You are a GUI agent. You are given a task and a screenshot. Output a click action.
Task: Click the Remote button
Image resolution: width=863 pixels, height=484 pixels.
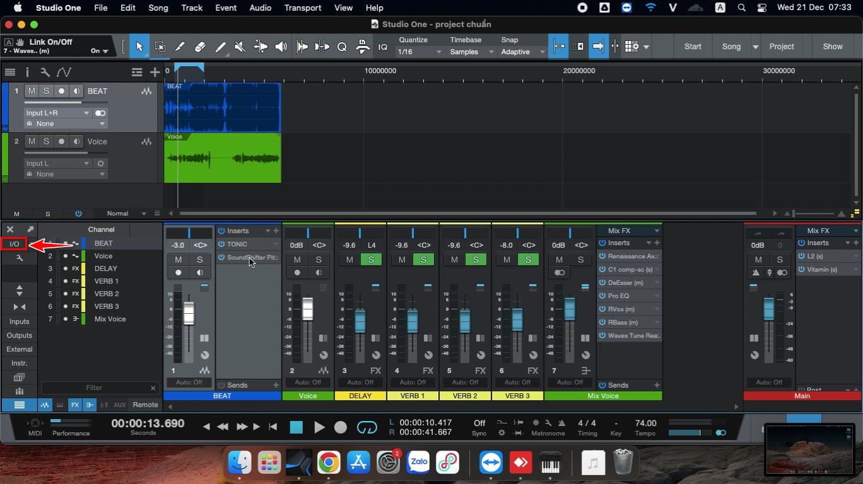pos(145,405)
